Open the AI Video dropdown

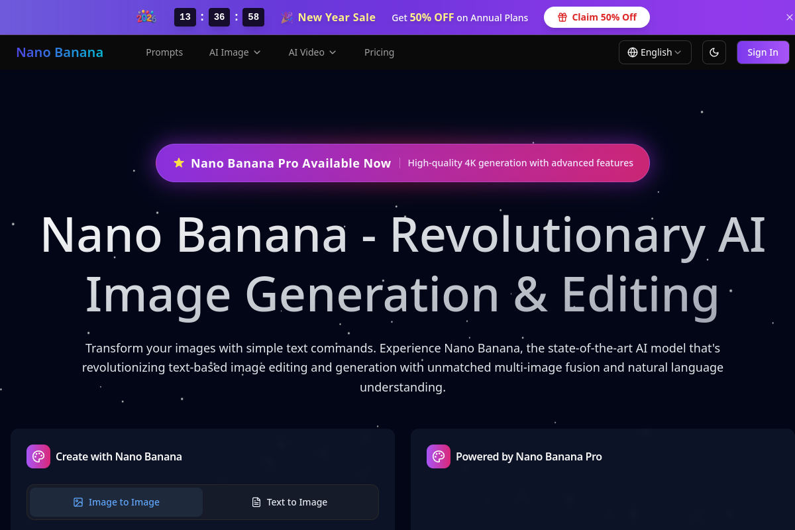pos(312,52)
